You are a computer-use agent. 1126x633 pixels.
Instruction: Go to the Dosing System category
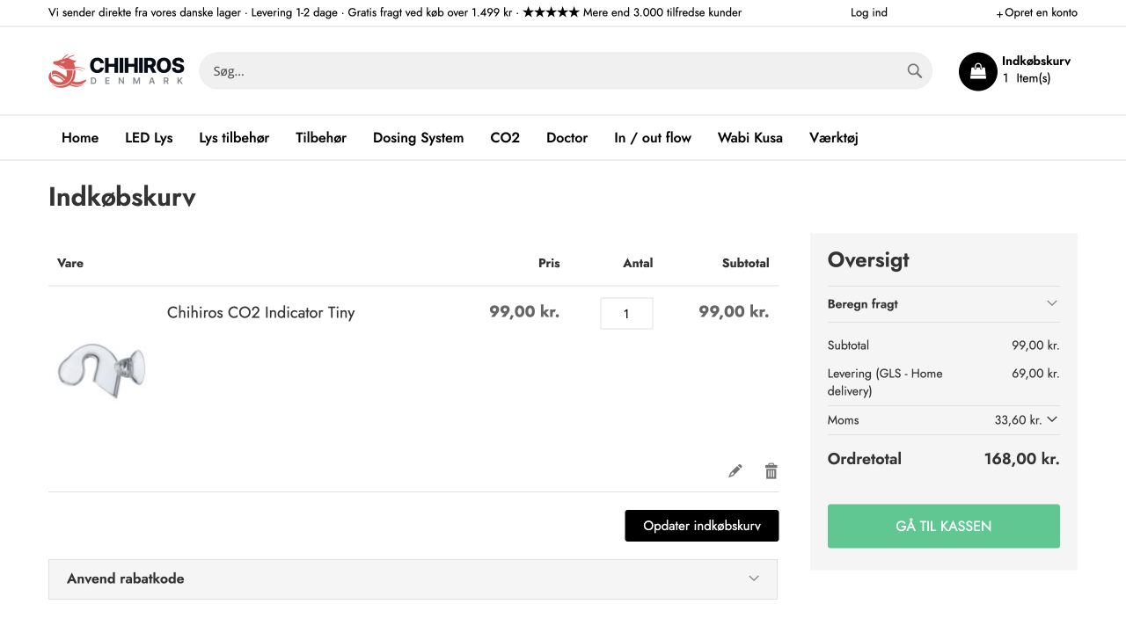pyautogui.click(x=418, y=137)
